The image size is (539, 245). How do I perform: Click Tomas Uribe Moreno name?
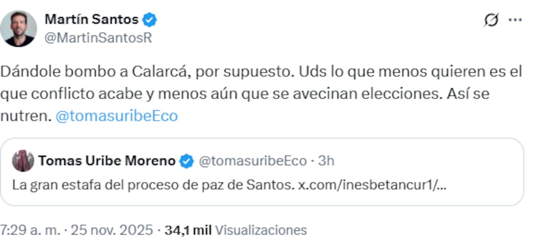click(x=107, y=160)
